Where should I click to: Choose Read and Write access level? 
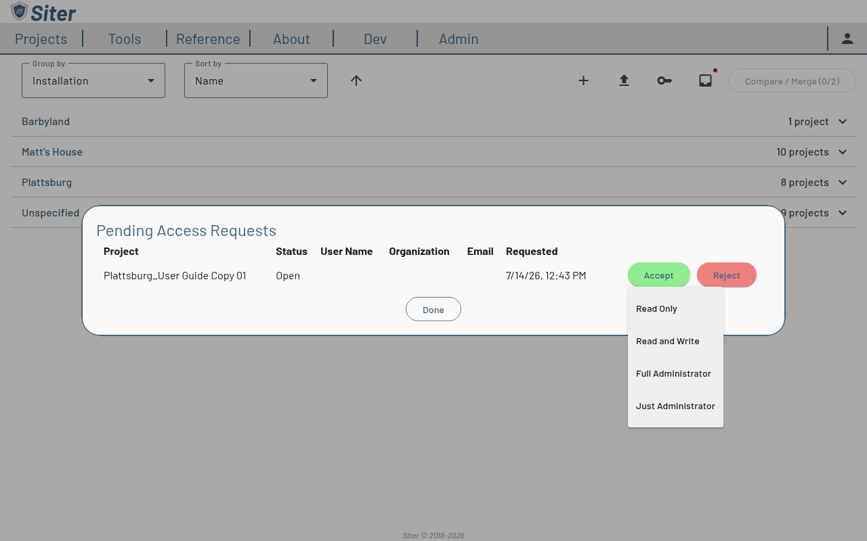[x=675, y=341]
